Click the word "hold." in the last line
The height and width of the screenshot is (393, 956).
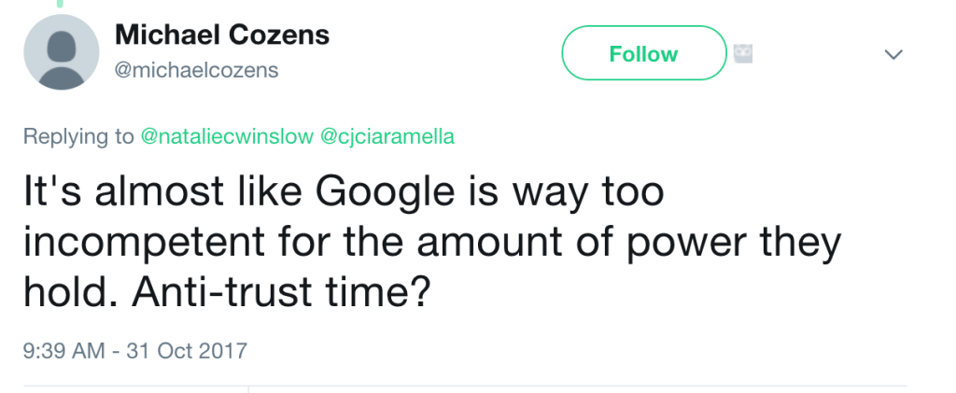coord(72,291)
